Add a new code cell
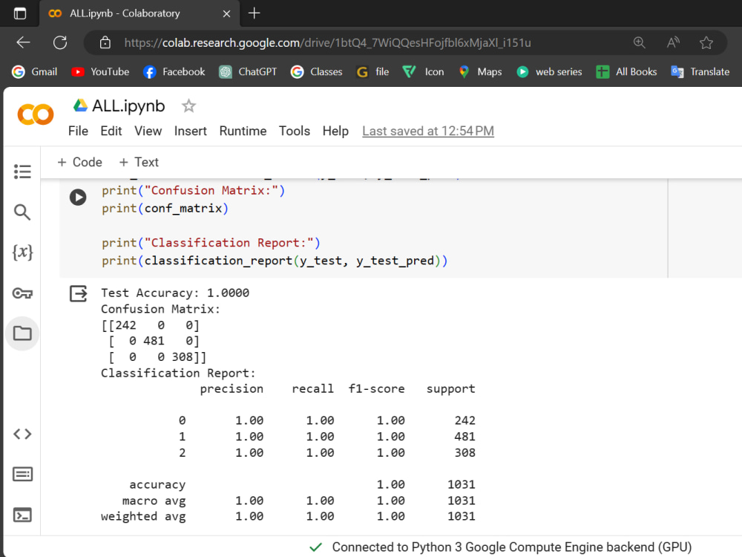This screenshot has height=557, width=742. [79, 162]
